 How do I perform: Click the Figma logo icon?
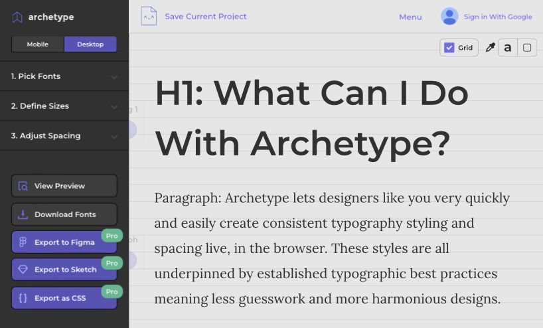click(x=23, y=242)
